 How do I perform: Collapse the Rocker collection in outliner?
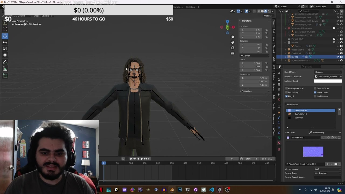click(x=285, y=43)
